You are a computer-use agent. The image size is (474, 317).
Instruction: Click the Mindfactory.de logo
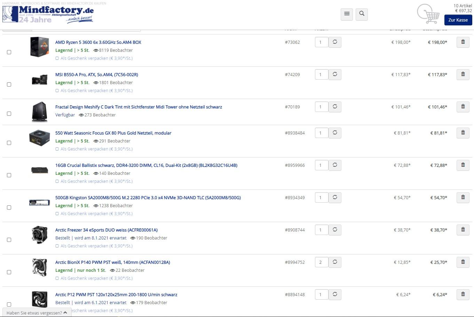(x=48, y=14)
